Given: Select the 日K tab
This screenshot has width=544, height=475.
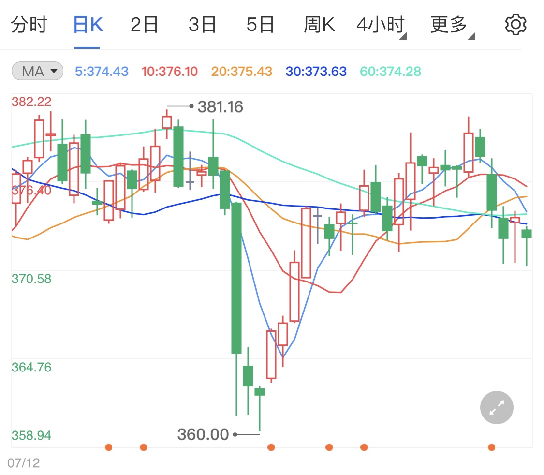Looking at the screenshot, I should (x=88, y=25).
